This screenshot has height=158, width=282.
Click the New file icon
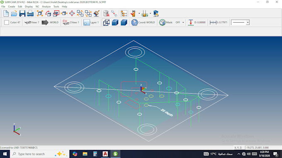pos(6,14)
